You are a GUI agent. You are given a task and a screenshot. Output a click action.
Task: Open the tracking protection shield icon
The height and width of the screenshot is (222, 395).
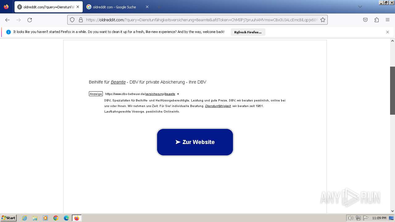coord(72,20)
